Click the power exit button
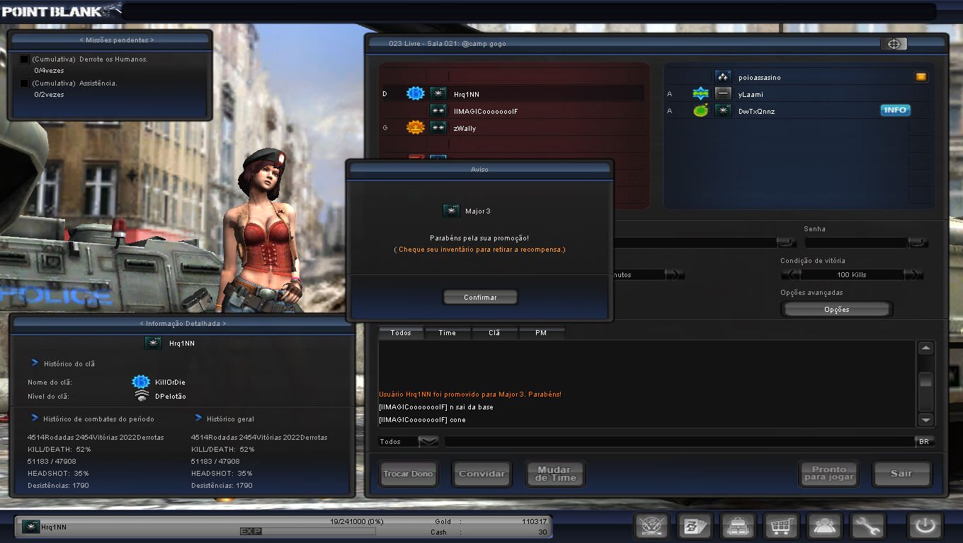 coord(926,526)
